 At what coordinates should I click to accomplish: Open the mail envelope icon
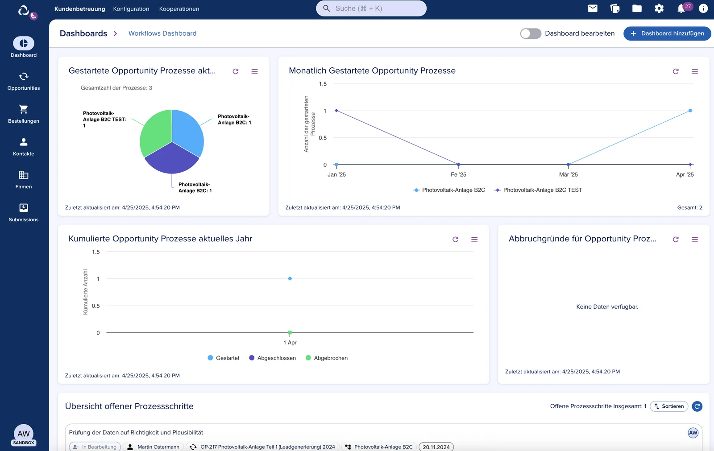[593, 8]
